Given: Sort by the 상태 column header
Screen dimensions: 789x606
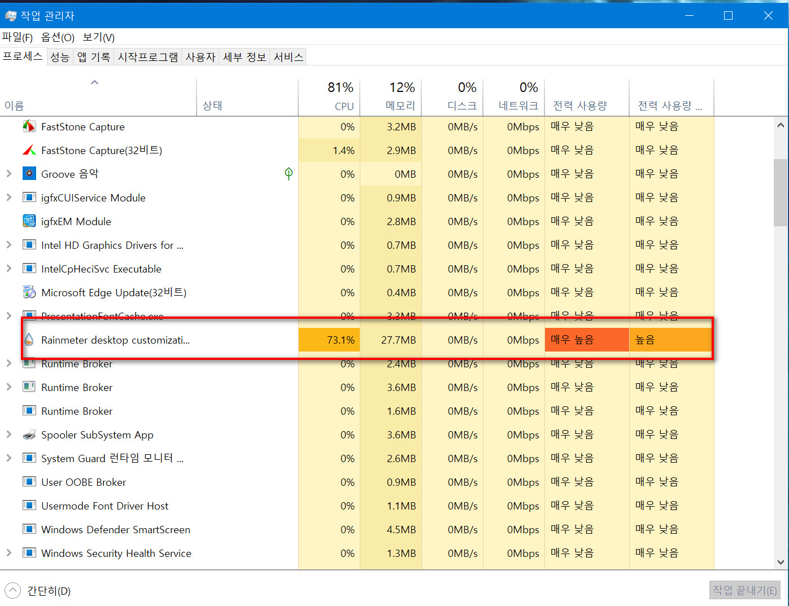Looking at the screenshot, I should tap(247, 98).
